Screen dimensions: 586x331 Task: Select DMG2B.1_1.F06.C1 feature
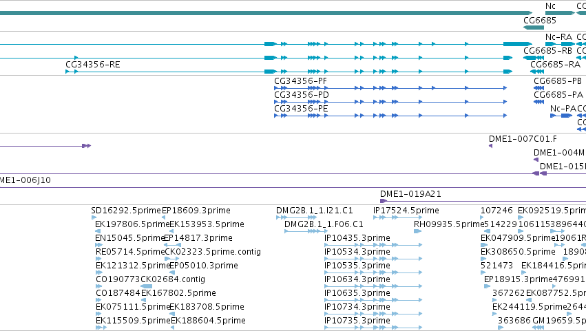pyautogui.click(x=324, y=224)
